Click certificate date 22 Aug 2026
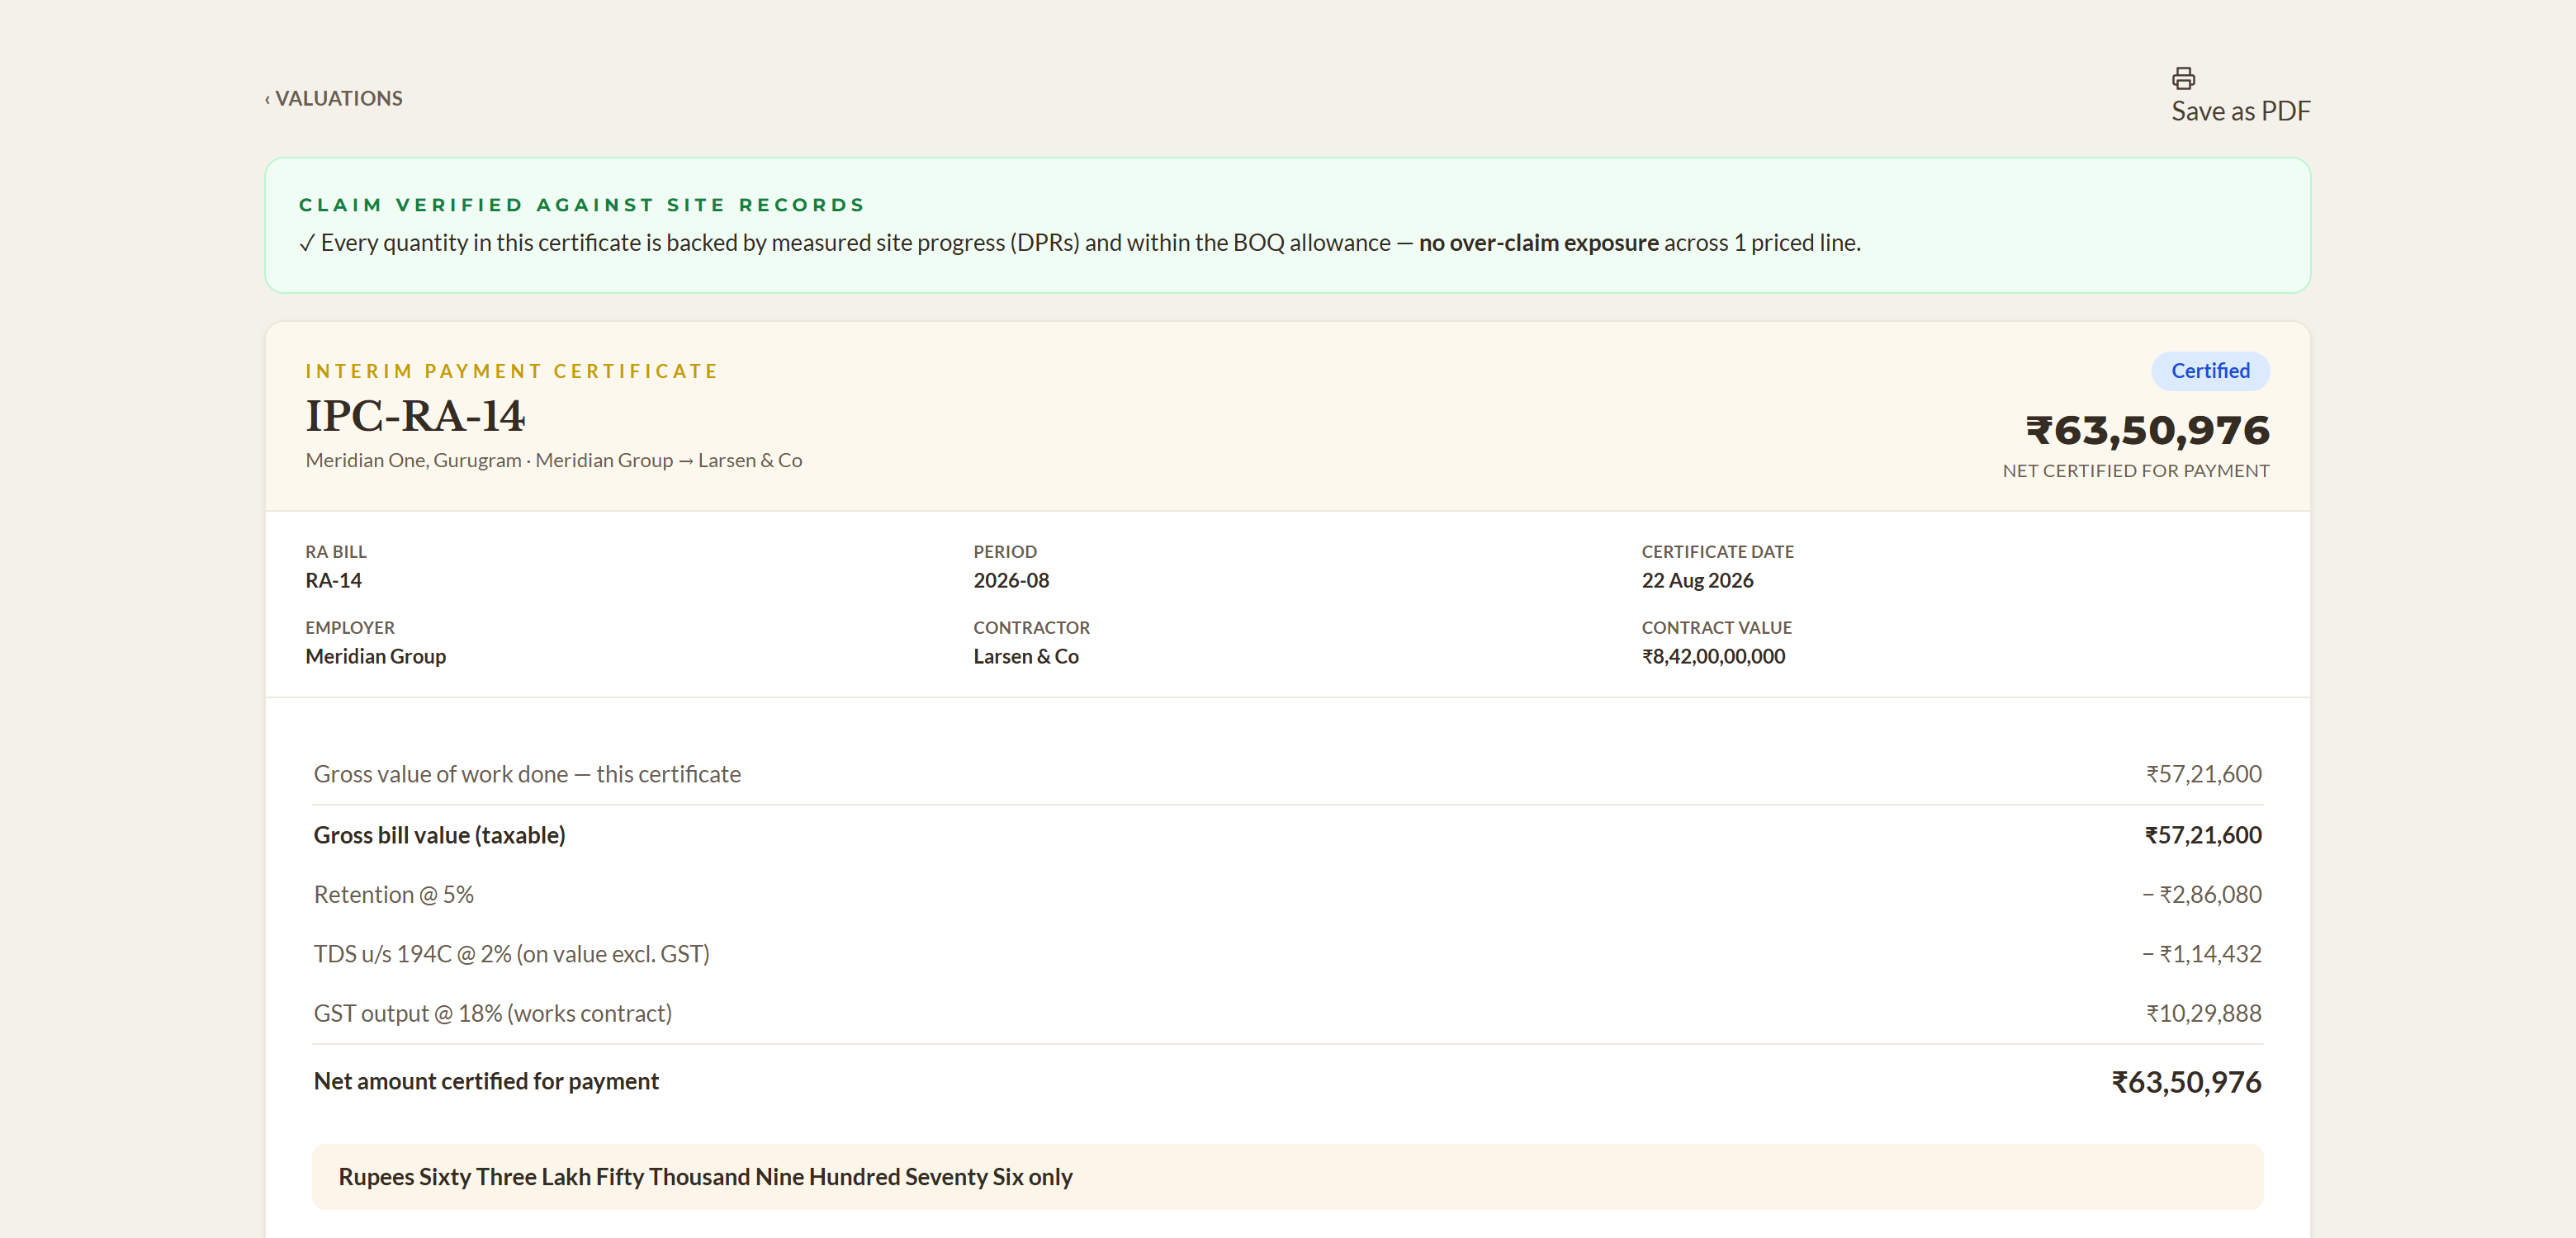This screenshot has width=2576, height=1238. pyautogui.click(x=1697, y=580)
